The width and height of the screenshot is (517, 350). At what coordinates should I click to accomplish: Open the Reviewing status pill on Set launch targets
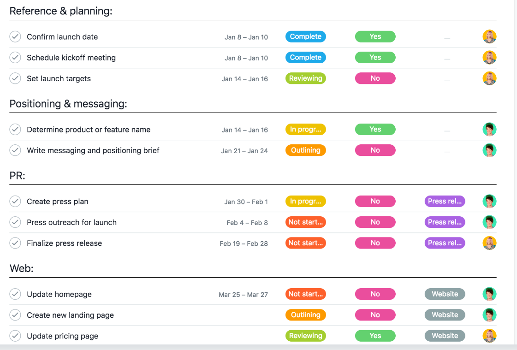305,78
